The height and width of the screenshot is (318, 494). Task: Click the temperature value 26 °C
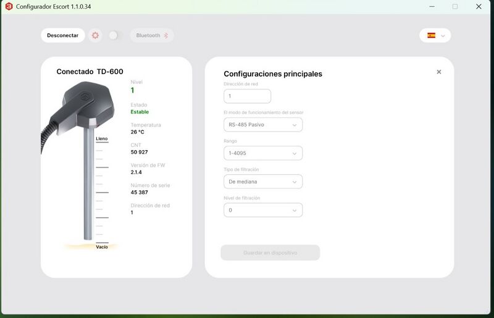pos(137,132)
